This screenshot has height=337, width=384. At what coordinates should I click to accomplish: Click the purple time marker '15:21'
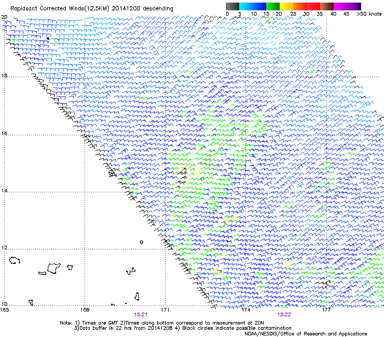pyautogui.click(x=141, y=315)
